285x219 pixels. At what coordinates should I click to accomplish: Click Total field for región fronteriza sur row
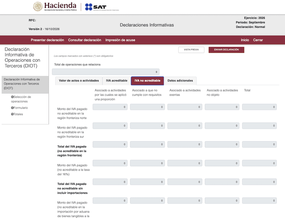click(x=259, y=126)
